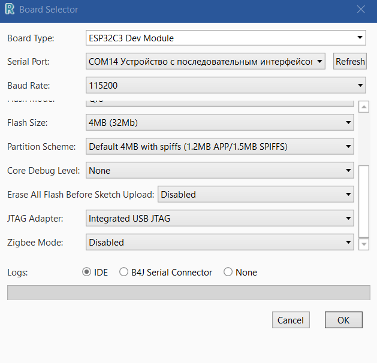Open the Zigbee Mode dropdown

220,243
